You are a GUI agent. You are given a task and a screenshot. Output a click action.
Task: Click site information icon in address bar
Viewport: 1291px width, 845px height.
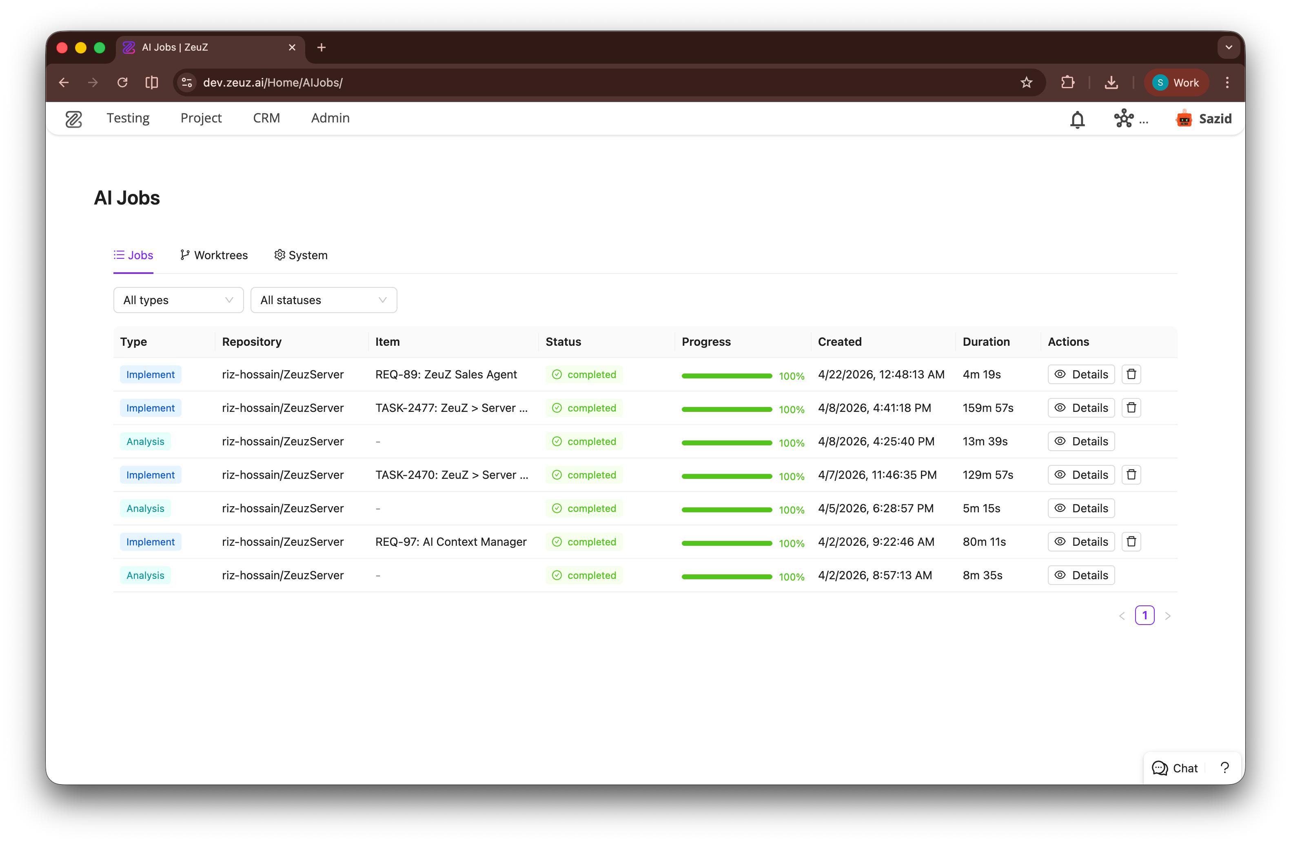click(187, 82)
